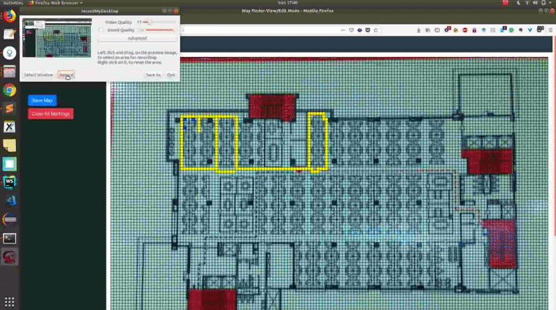This screenshot has height=310, width=556.
Task: Open WebStorm from the dock
Action: click(x=10, y=182)
